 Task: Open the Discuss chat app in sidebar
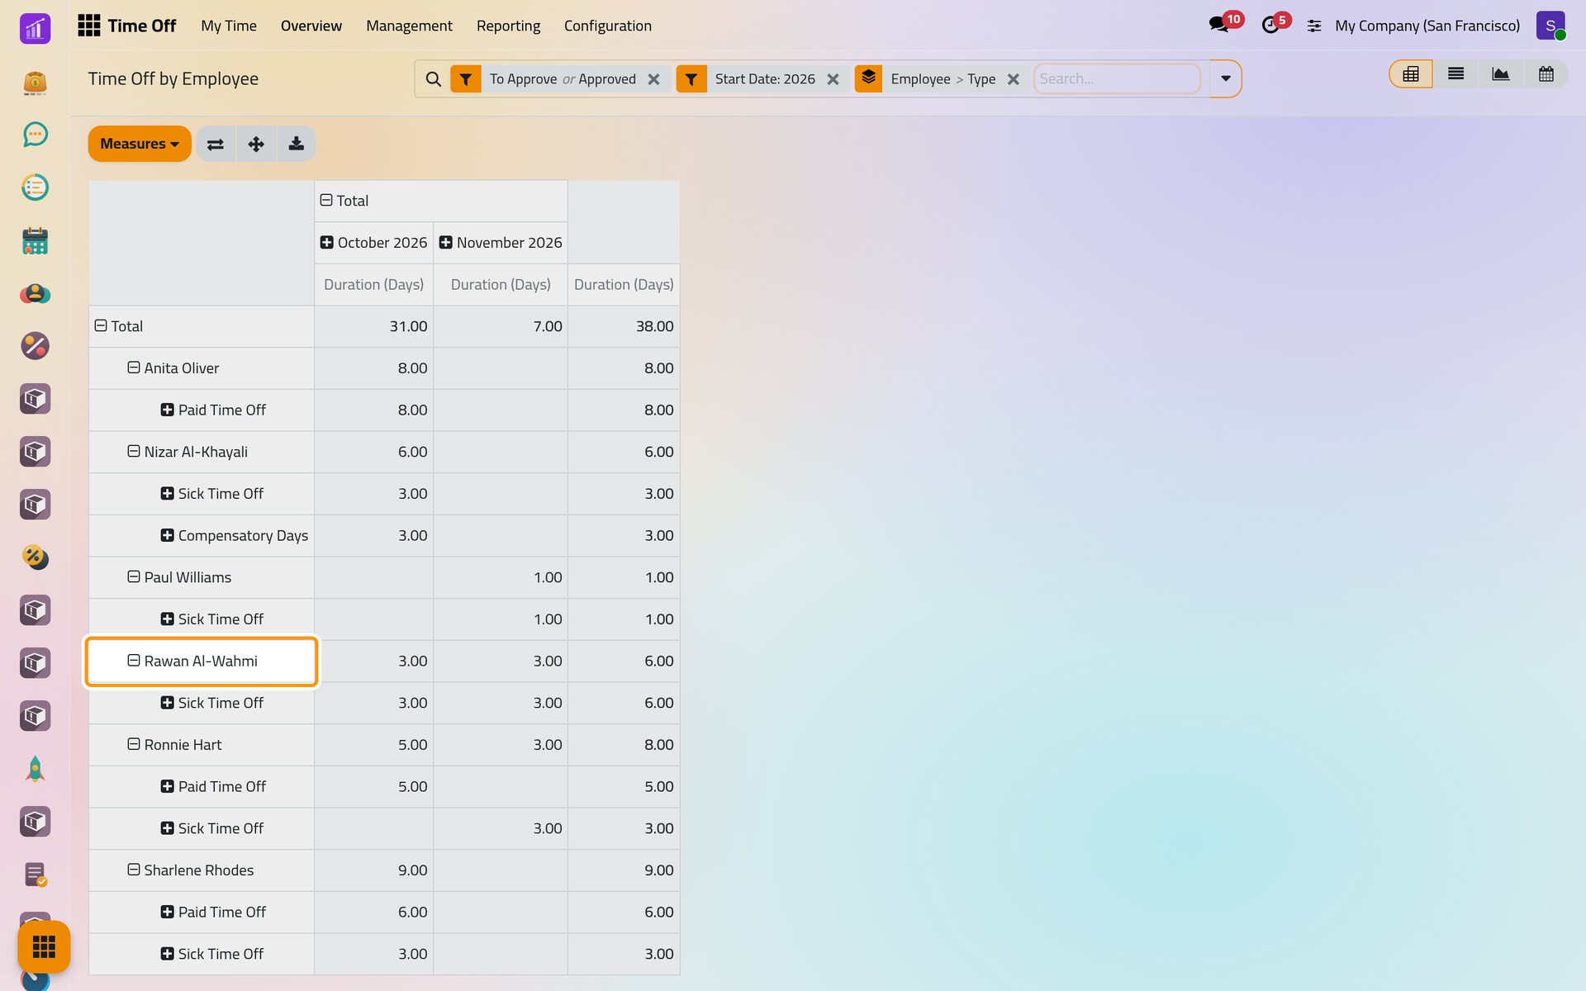click(x=35, y=135)
